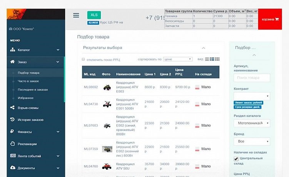Export the list with XLS button
The width and height of the screenshot is (289, 177).
point(94,15)
